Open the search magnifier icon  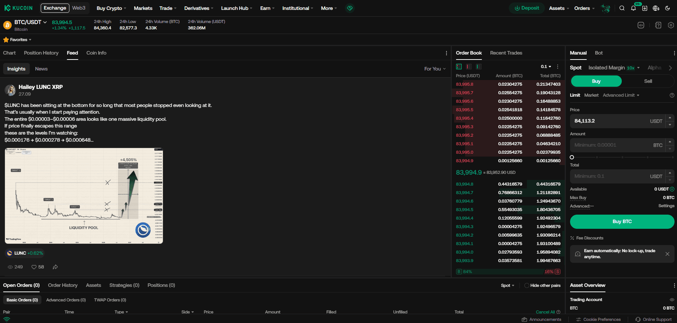(x=622, y=8)
